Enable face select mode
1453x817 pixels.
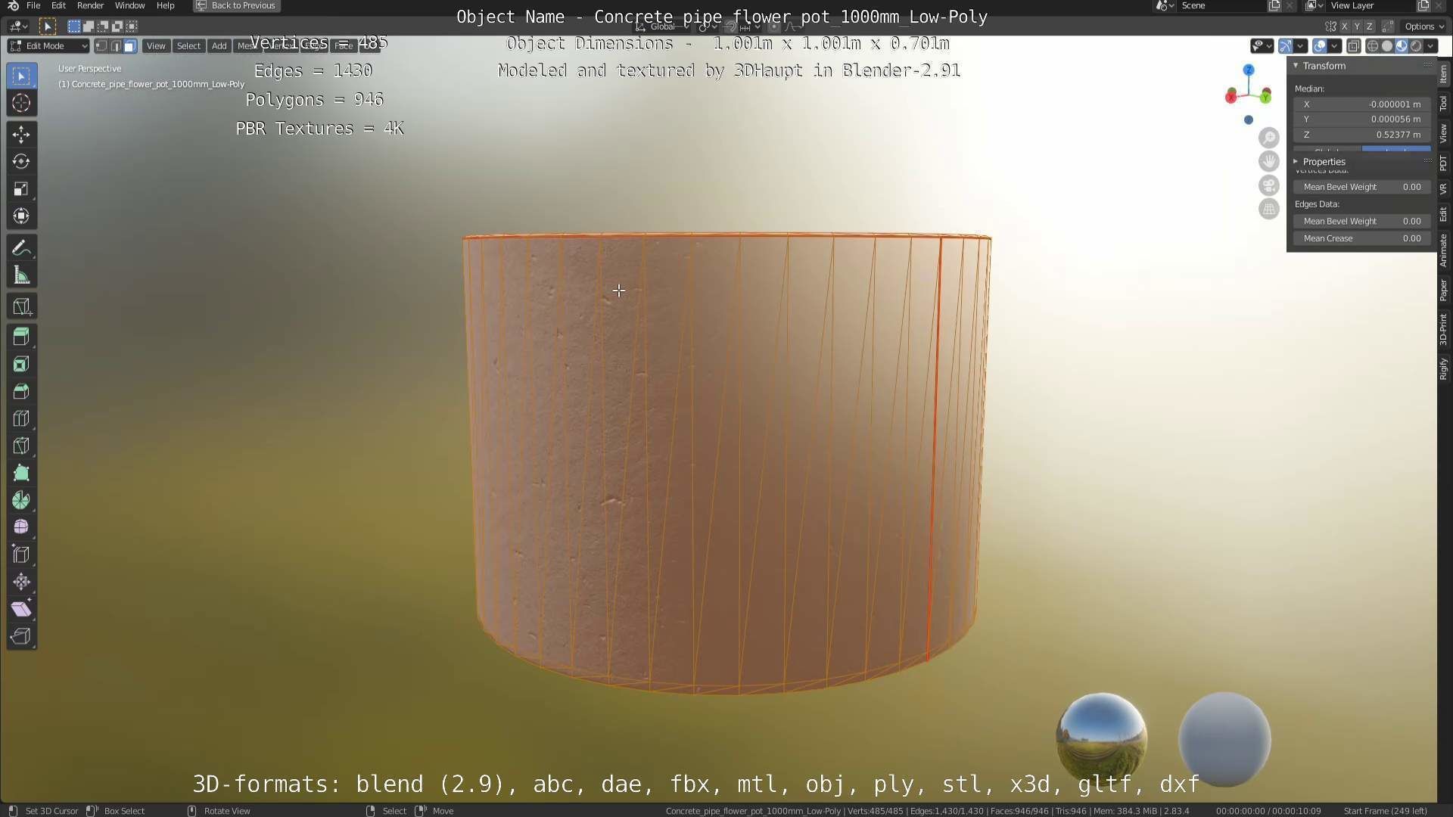(130, 46)
